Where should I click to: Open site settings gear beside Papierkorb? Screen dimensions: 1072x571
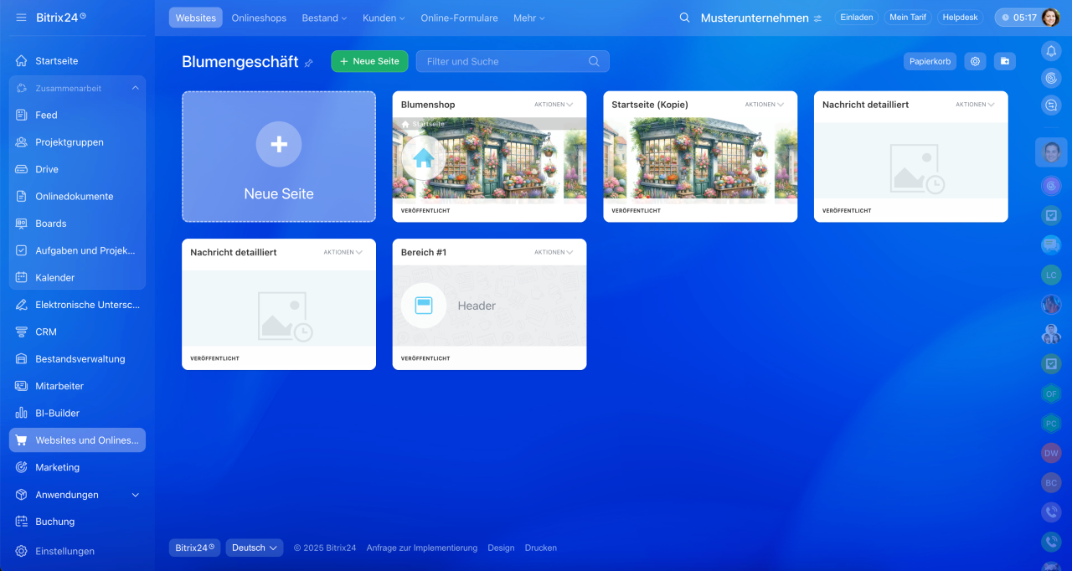click(x=974, y=61)
